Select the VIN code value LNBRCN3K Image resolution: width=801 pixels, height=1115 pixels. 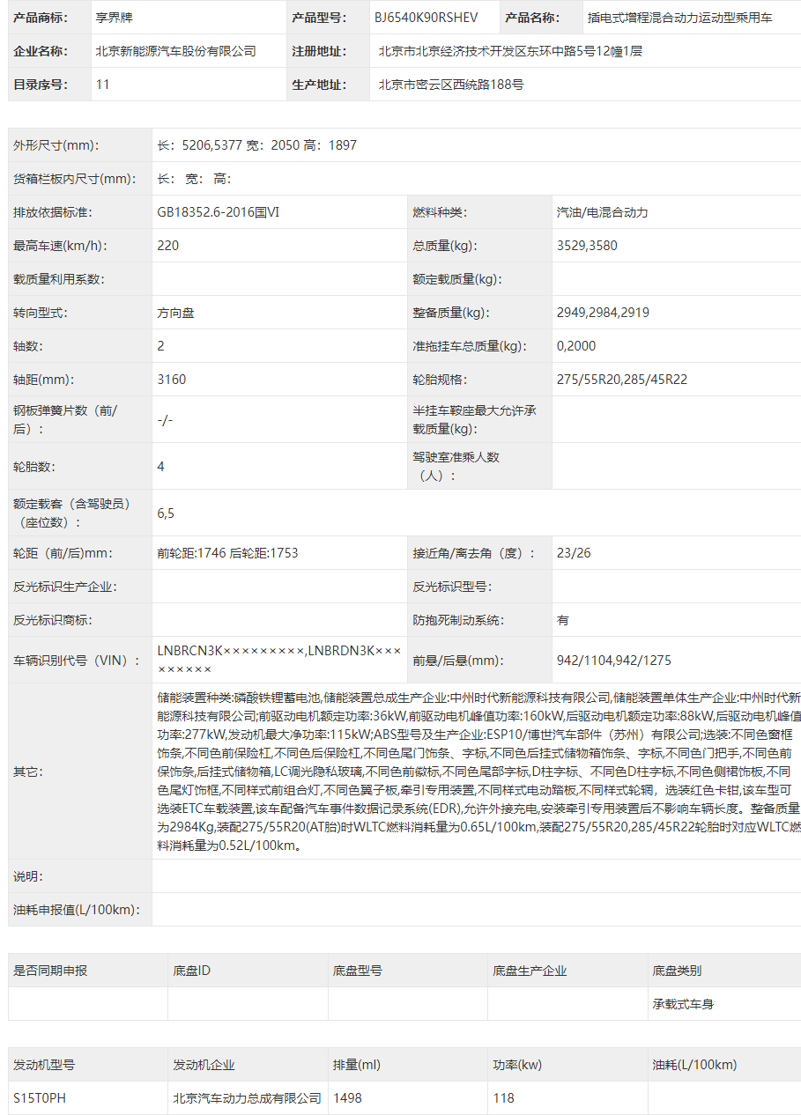(x=280, y=660)
